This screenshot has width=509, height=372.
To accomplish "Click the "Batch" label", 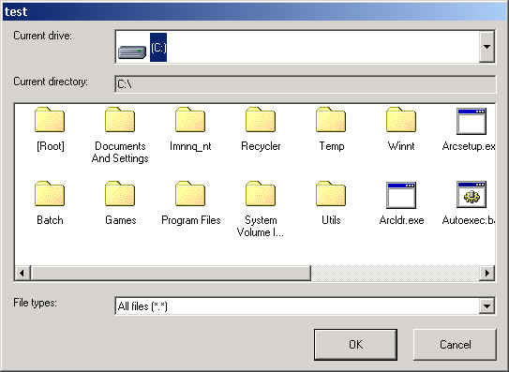I will 50,220.
